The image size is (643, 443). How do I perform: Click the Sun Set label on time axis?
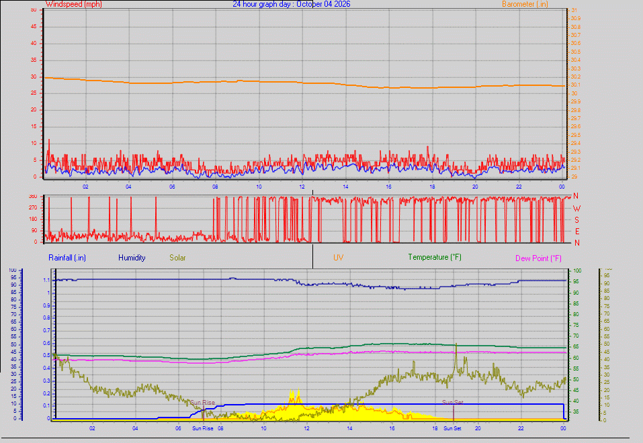coord(452,428)
